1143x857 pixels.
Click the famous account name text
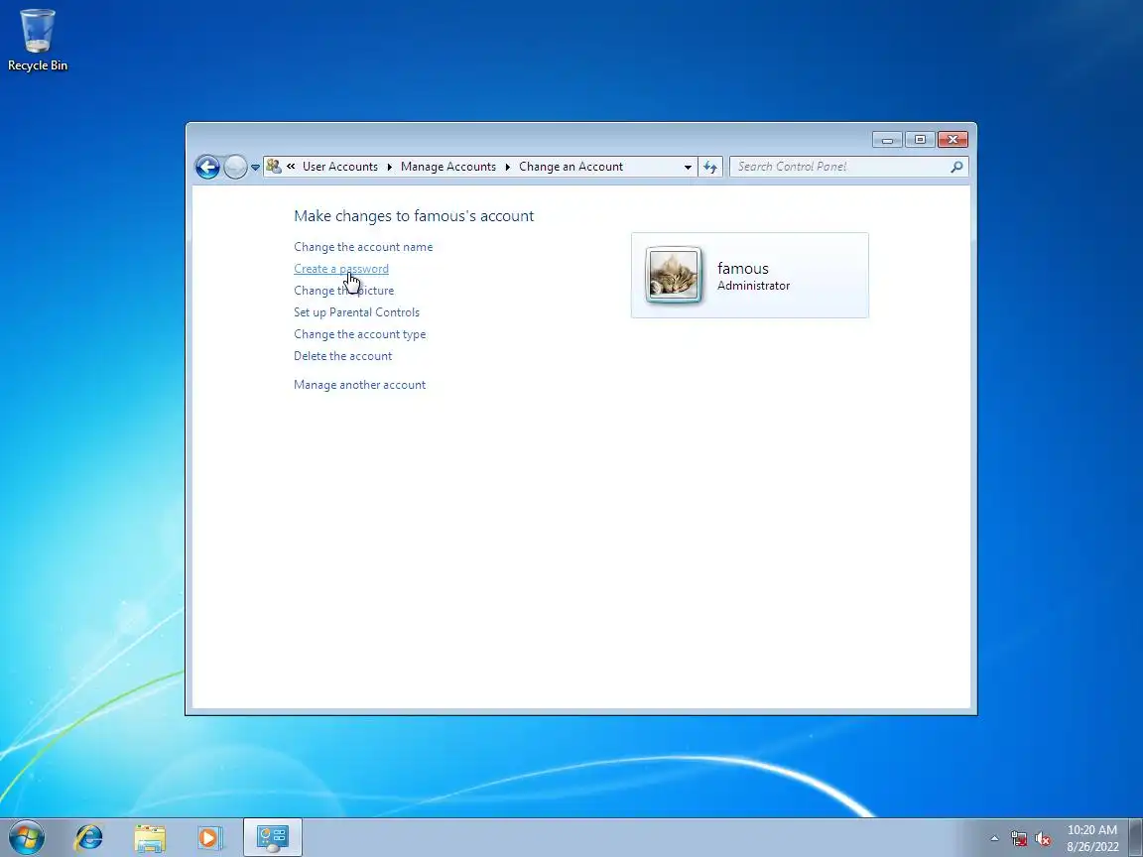tap(743, 268)
